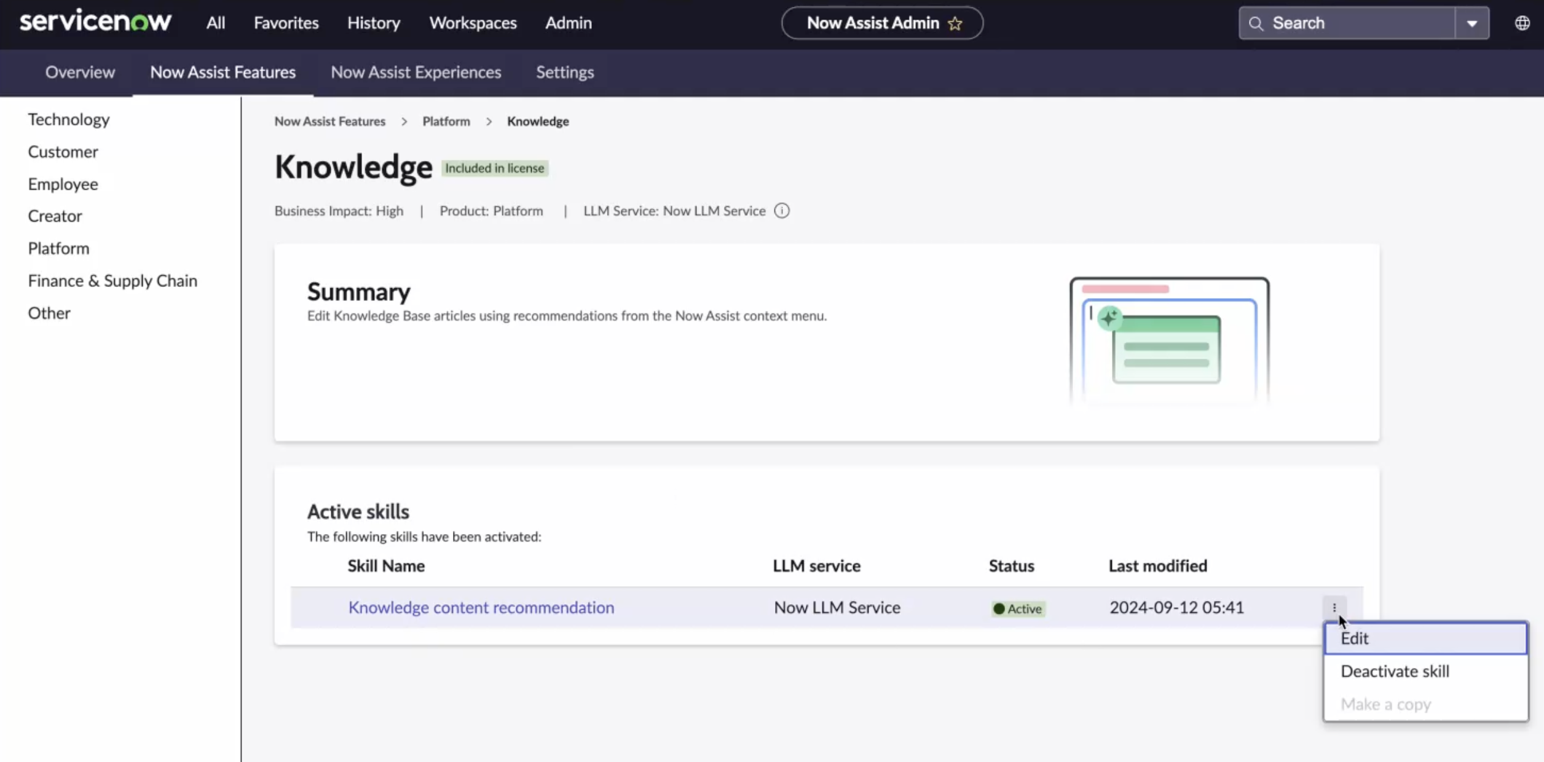
Task: Select Other in the sidebar
Action: [49, 313]
